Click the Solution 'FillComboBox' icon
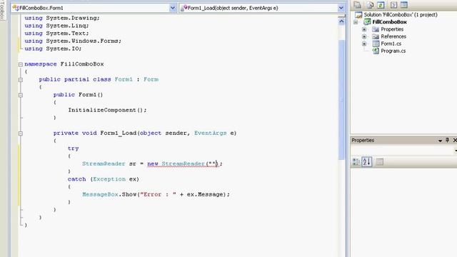Viewport: 457px width, 257px height. (358, 14)
